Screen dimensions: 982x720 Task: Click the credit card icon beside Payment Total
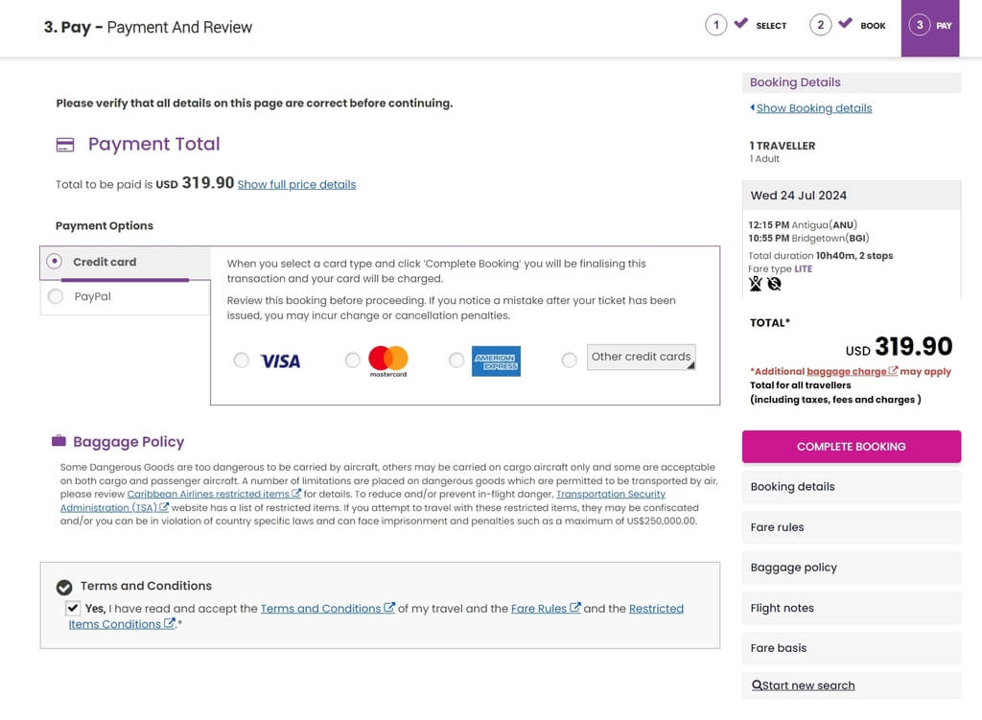coord(65,146)
